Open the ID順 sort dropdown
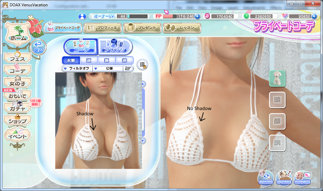The height and width of the screenshot is (191, 323). point(108,68)
